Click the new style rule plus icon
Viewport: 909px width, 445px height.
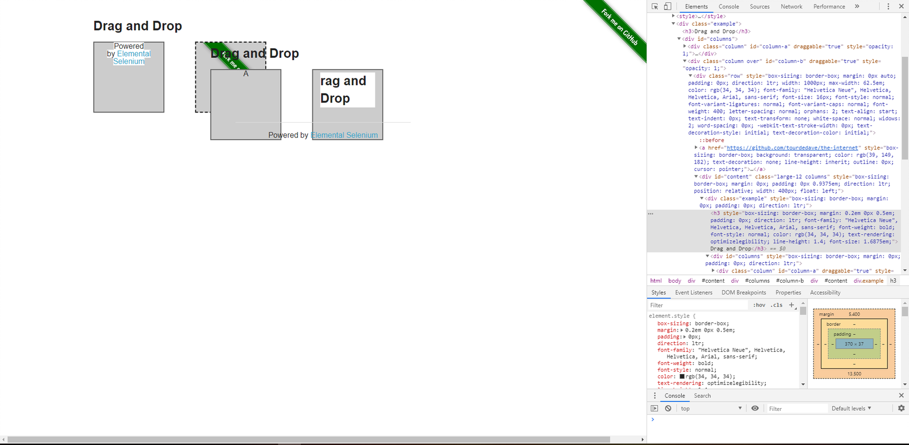[791, 305]
